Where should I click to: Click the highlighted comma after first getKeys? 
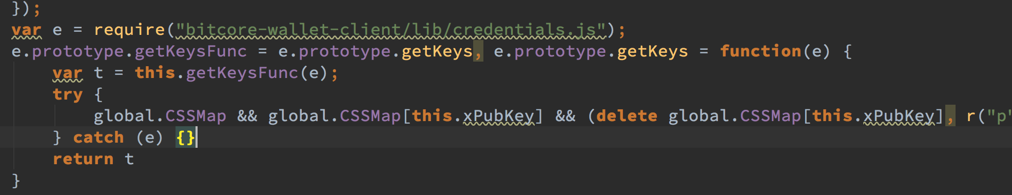click(x=478, y=51)
